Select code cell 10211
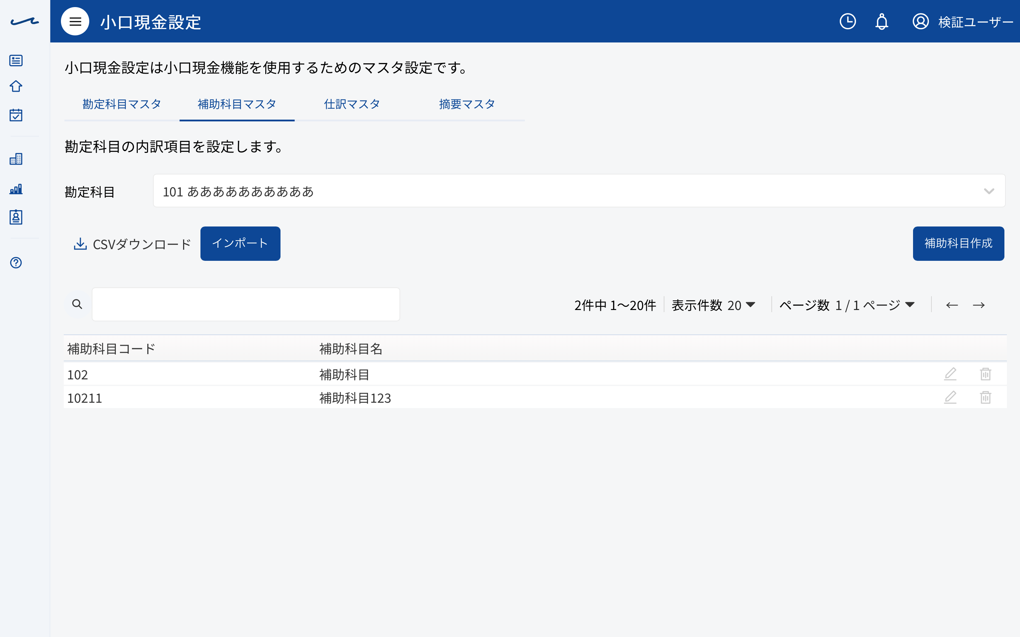The height and width of the screenshot is (637, 1020). tap(85, 398)
